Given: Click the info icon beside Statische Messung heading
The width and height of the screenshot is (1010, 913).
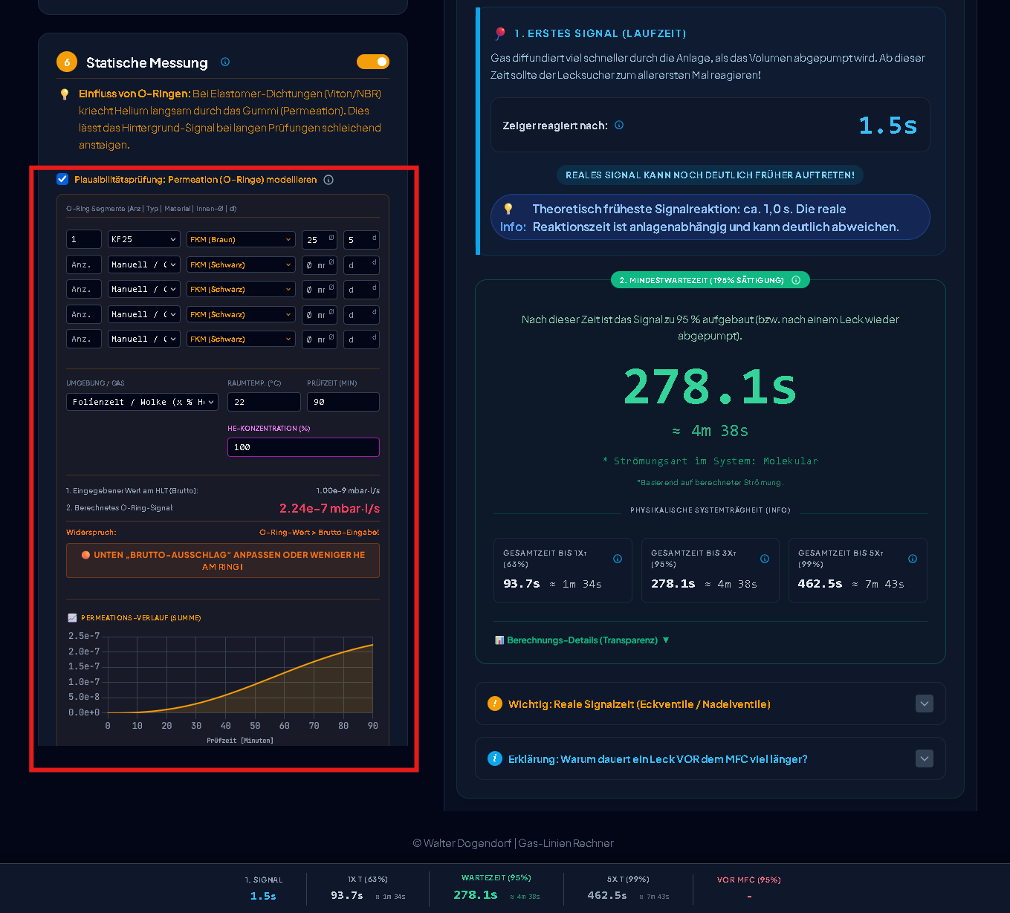Looking at the screenshot, I should click(225, 62).
